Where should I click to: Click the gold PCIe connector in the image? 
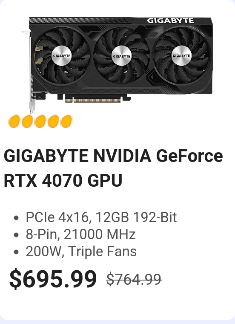[x=93, y=101]
